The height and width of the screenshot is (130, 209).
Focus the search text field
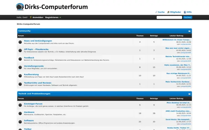click(169, 17)
